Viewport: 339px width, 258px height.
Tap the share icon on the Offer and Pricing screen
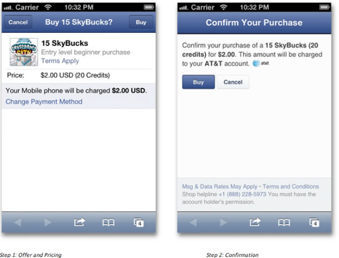[x=79, y=222]
